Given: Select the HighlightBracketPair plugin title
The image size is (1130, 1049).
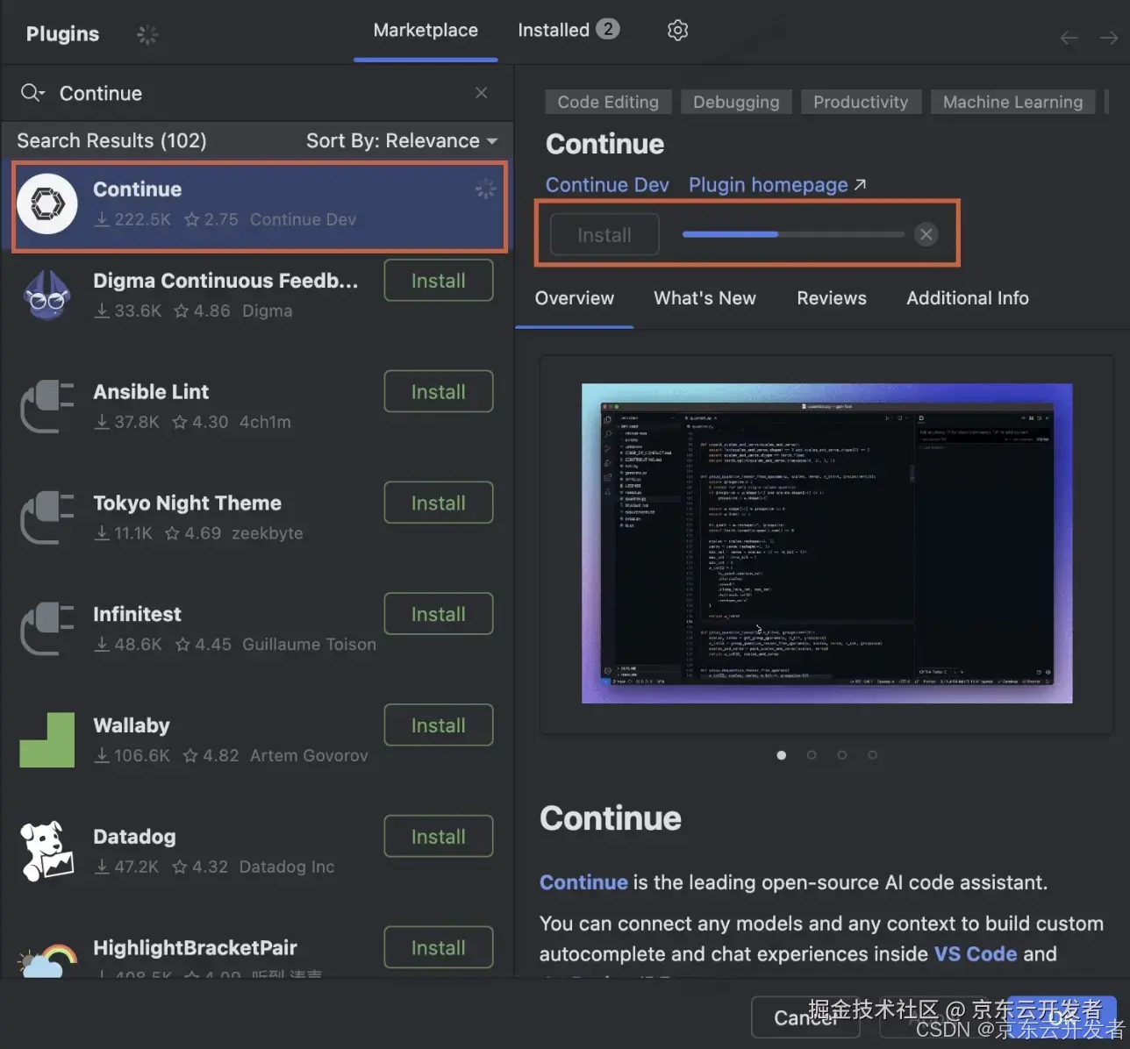Looking at the screenshot, I should [x=195, y=948].
